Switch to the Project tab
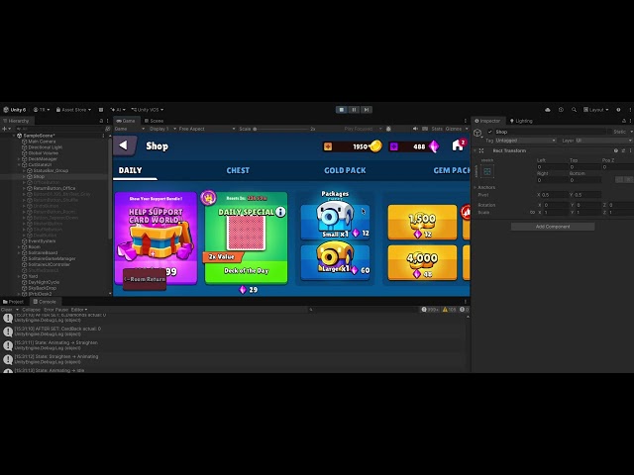This screenshot has height=475, width=634. point(13,302)
